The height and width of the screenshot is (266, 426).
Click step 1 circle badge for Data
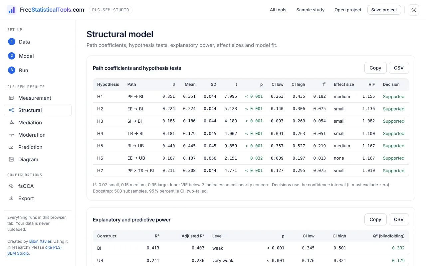click(x=12, y=42)
